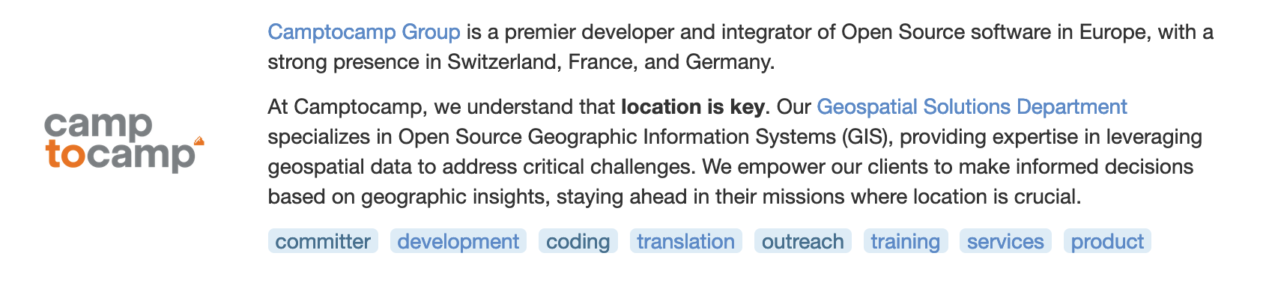Image resolution: width=1266 pixels, height=283 pixels.
Task: Click the orange 'to' in the logo
Action: (x=65, y=155)
